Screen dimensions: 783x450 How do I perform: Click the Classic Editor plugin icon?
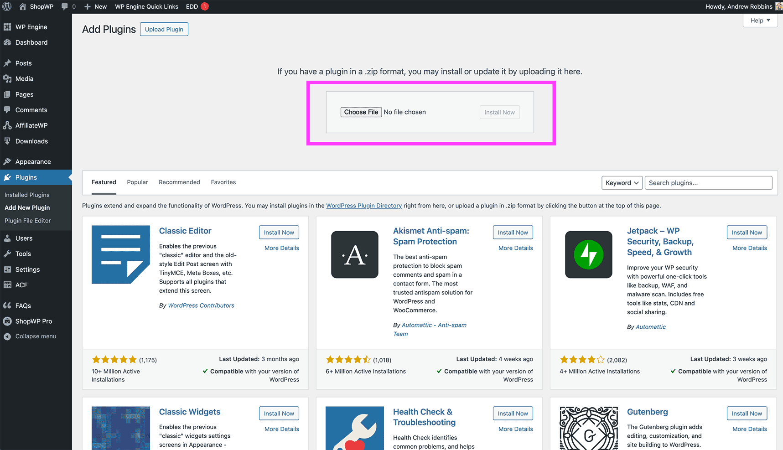[x=121, y=254]
